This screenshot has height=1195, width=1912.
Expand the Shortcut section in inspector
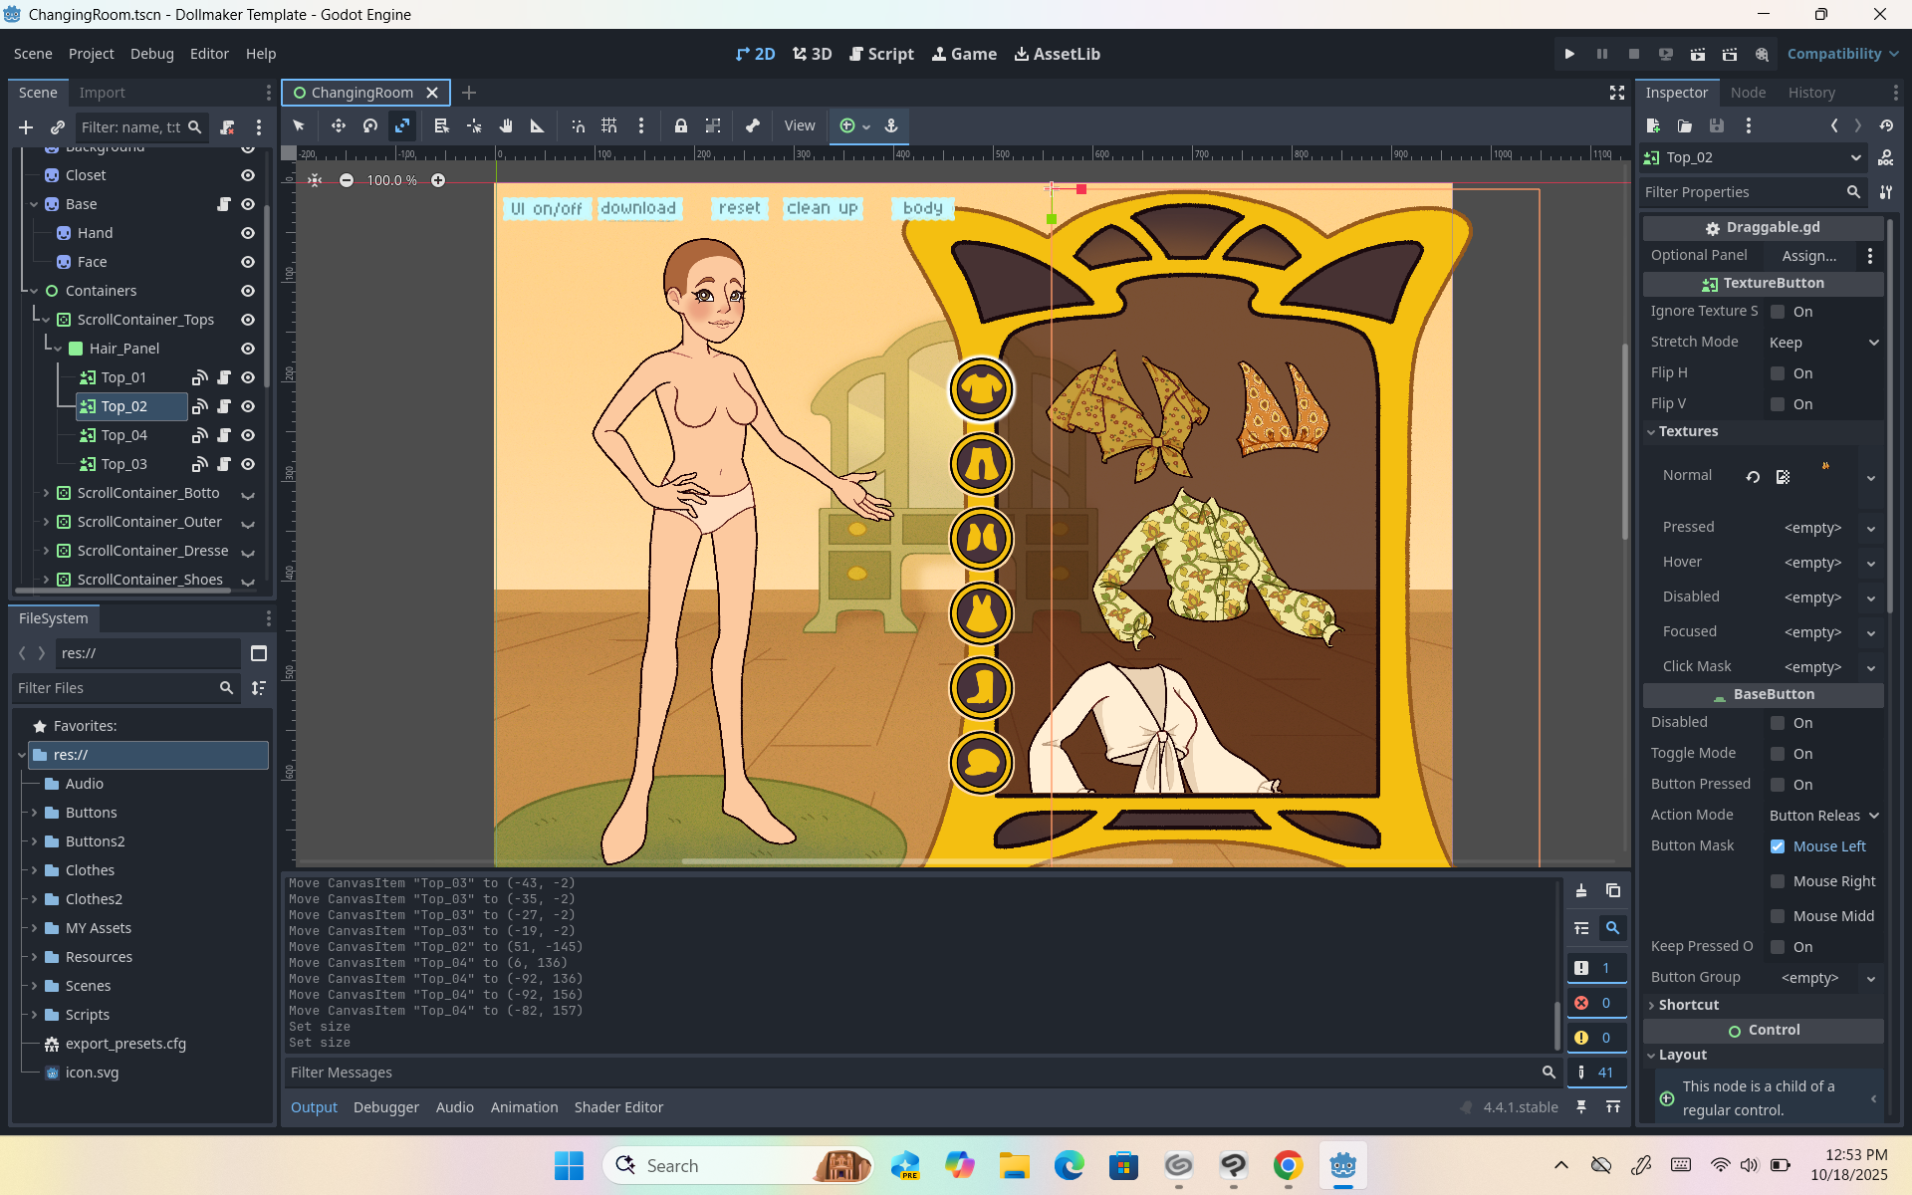tap(1688, 1005)
